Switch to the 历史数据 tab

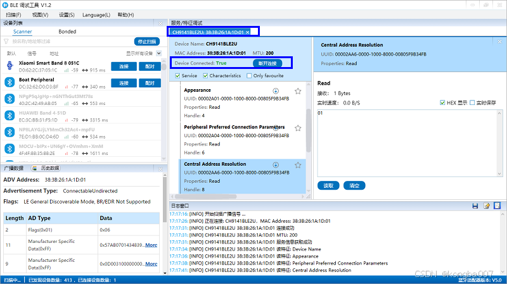[46, 168]
